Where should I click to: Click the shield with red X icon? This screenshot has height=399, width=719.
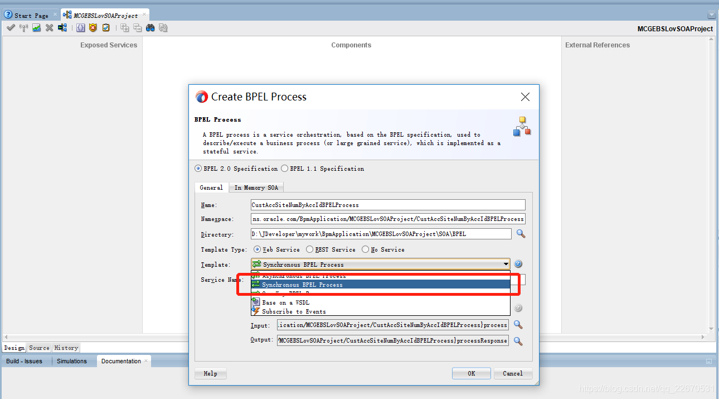(x=93, y=28)
